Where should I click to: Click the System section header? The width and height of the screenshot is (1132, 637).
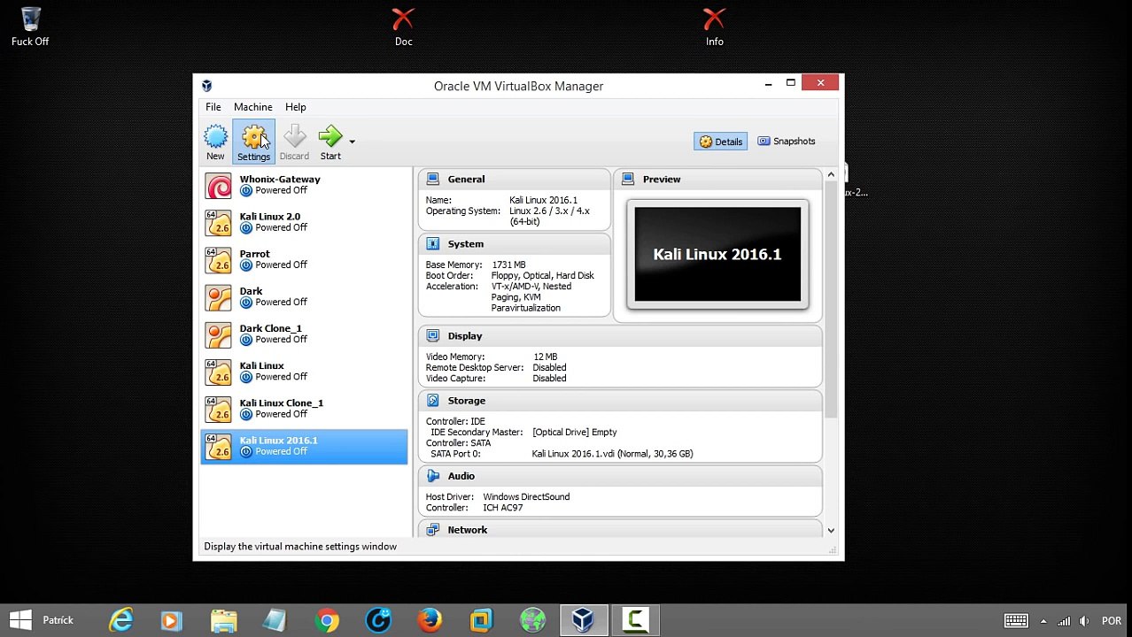pyautogui.click(x=514, y=244)
